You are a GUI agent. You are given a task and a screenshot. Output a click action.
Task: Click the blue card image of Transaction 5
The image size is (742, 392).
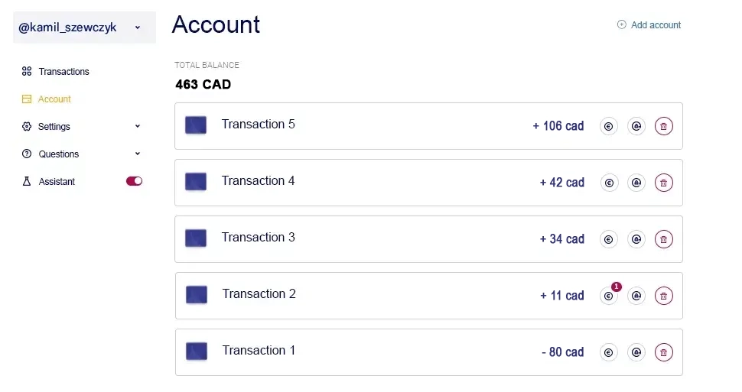pos(196,125)
